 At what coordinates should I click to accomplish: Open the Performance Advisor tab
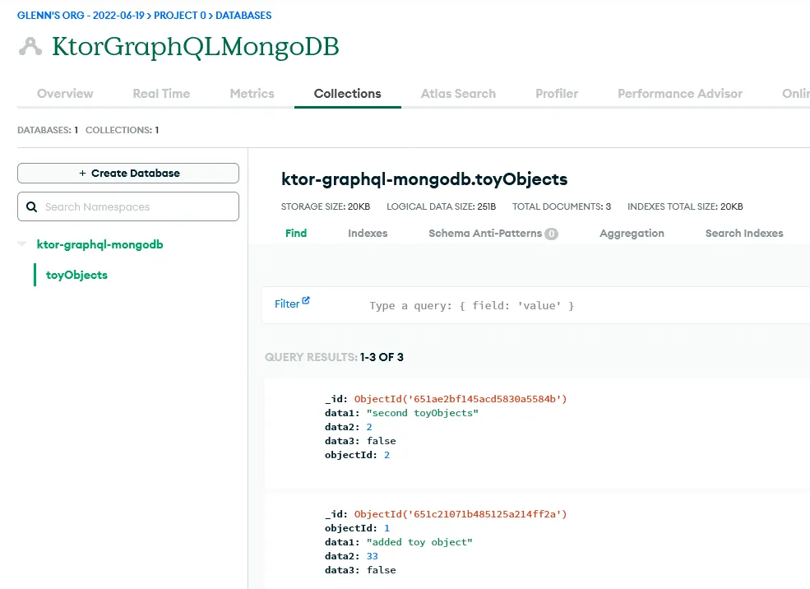679,93
